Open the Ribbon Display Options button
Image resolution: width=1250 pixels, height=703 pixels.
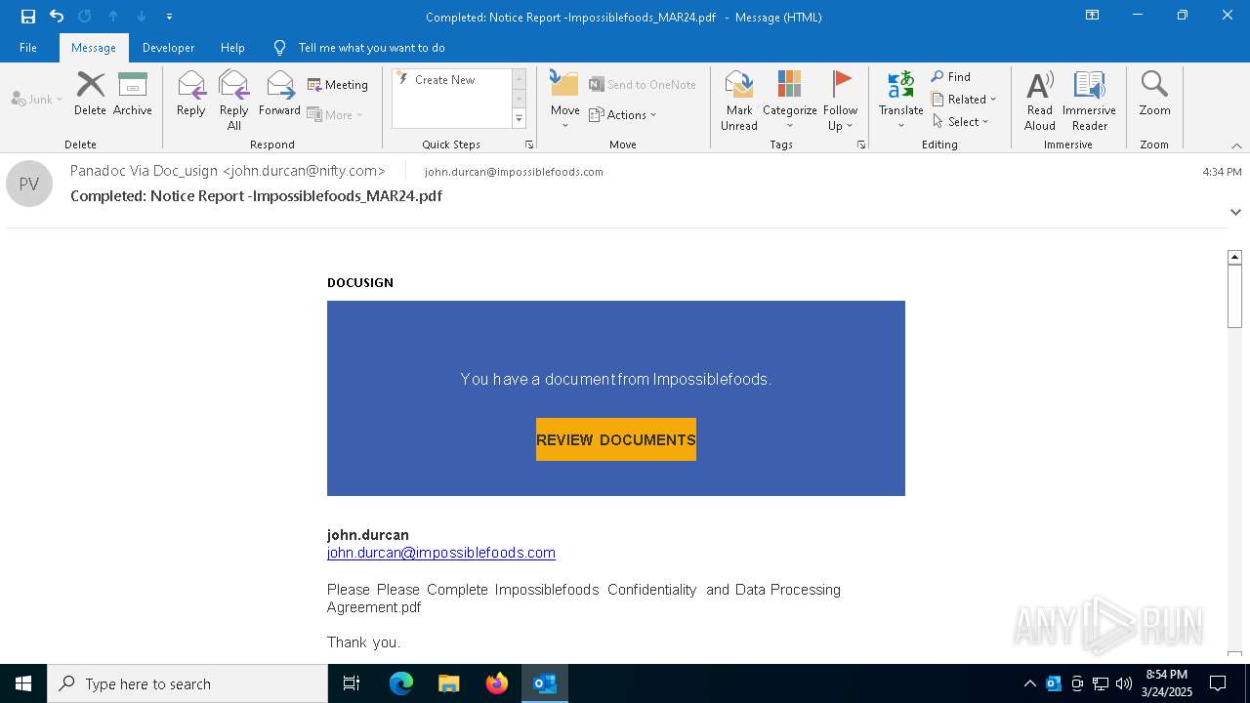[1093, 16]
